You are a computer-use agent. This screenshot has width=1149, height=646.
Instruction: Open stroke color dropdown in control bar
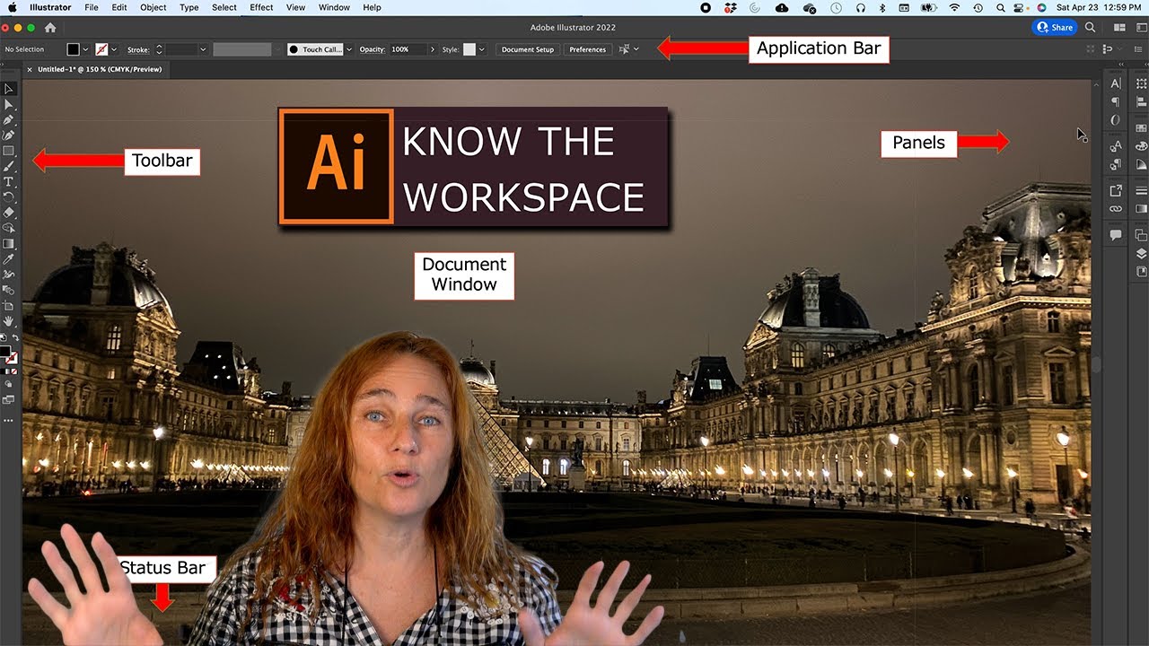(114, 49)
